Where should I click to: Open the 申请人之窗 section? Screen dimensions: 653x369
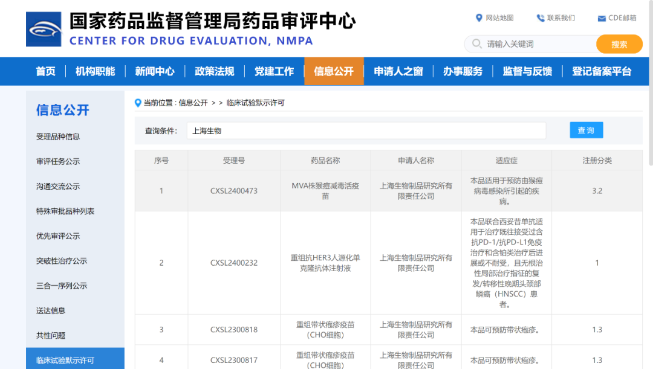tap(399, 71)
